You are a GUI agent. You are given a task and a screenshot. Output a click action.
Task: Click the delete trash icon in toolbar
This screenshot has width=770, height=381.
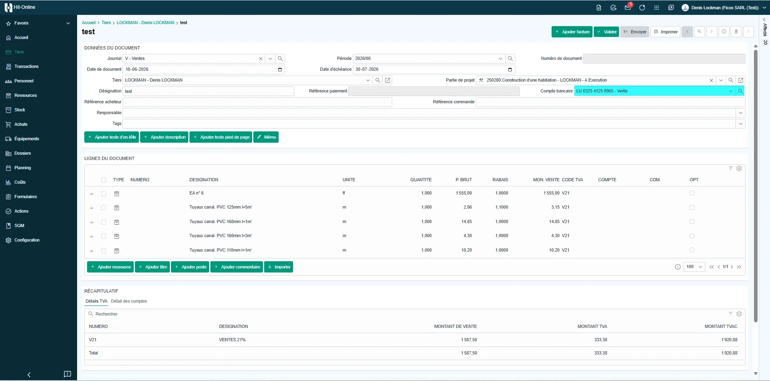(736, 32)
